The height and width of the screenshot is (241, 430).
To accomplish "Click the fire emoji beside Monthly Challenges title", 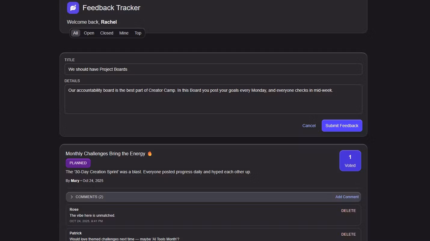I will coord(150,153).
